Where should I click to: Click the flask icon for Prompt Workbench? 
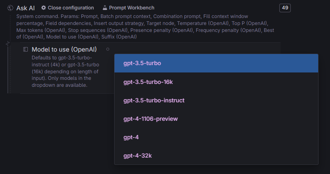105,8
